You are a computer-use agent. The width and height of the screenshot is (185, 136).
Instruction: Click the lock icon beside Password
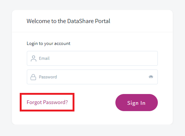pyautogui.click(x=33, y=77)
